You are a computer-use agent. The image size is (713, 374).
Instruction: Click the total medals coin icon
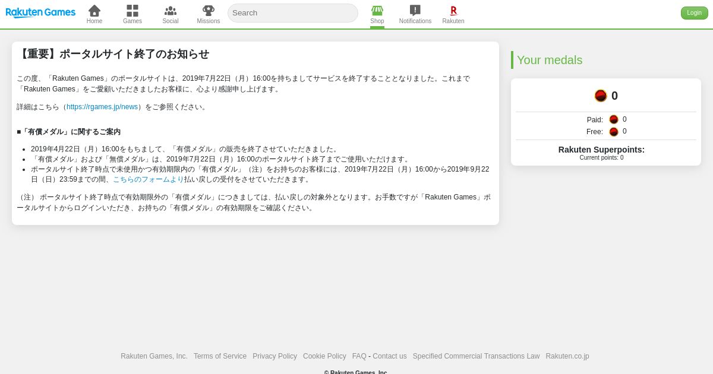pyautogui.click(x=601, y=96)
